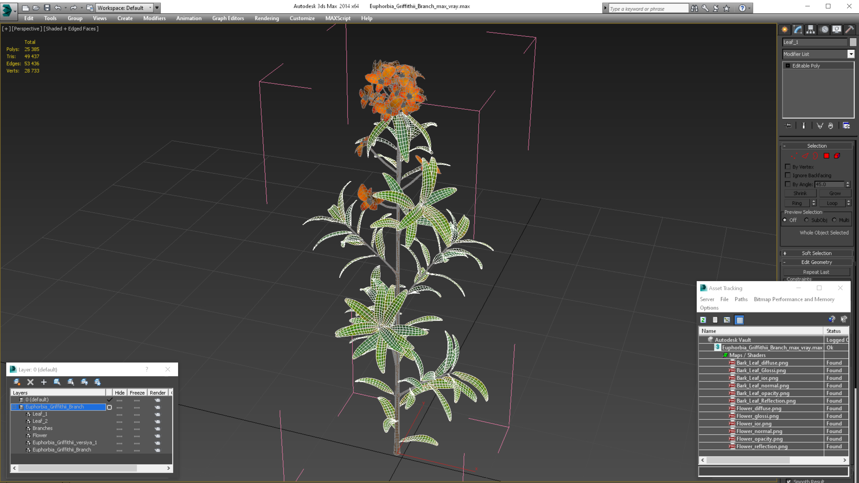Image resolution: width=859 pixels, height=483 pixels.
Task: Click the Leaf_1 object color swatch
Action: tap(853, 42)
